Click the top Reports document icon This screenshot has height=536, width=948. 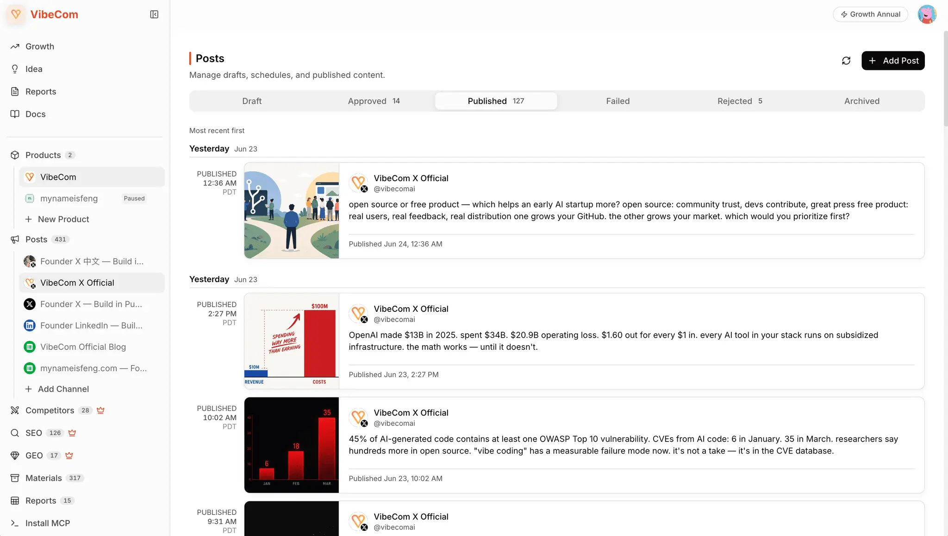point(15,92)
